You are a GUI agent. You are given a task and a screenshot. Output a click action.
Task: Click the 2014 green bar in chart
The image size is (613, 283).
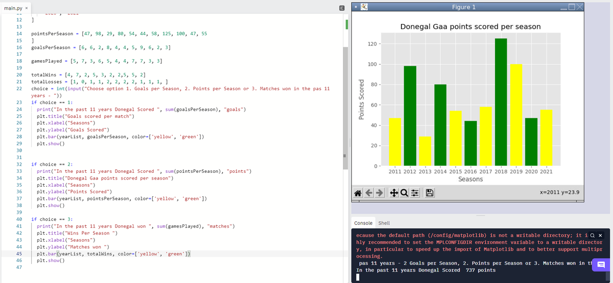pos(440,125)
